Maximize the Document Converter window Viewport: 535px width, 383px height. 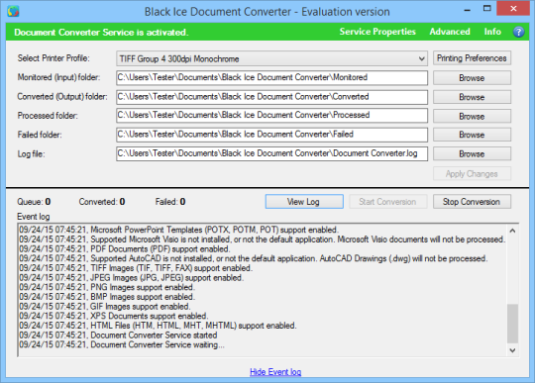[x=486, y=9]
